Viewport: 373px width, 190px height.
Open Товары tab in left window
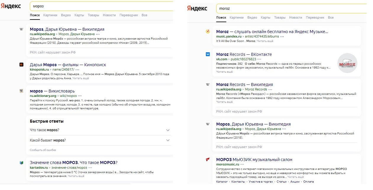pyautogui.click(x=93, y=15)
